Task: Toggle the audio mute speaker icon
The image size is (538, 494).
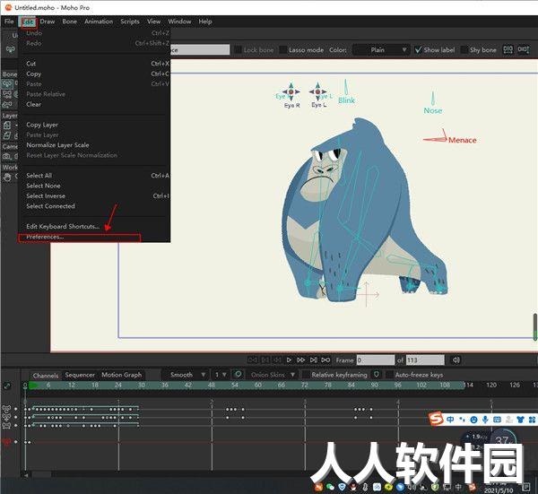Action: coord(456,360)
